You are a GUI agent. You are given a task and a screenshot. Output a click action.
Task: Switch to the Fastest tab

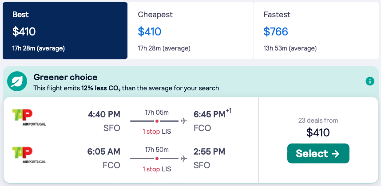(x=316, y=31)
